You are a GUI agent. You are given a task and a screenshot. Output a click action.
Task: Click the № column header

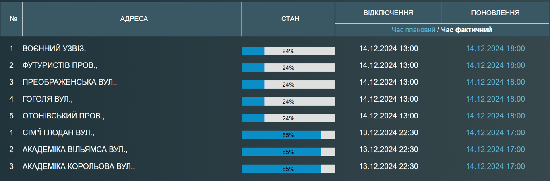(13, 19)
